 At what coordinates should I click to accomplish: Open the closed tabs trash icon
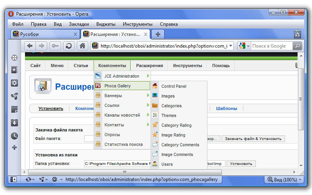tap(297, 34)
